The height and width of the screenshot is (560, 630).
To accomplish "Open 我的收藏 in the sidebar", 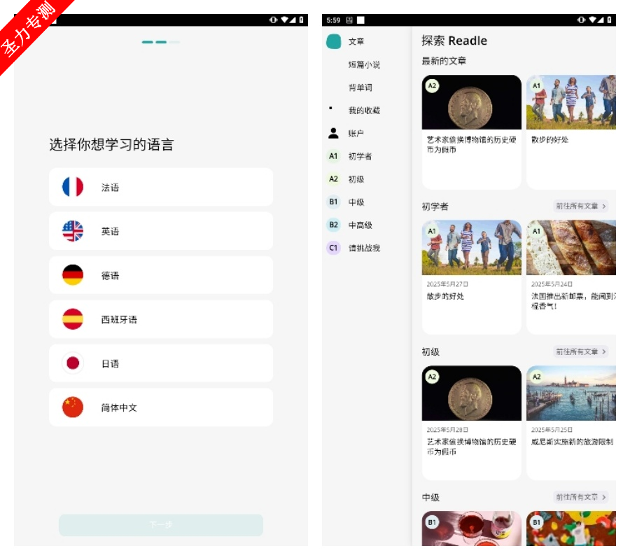I will click(x=364, y=111).
